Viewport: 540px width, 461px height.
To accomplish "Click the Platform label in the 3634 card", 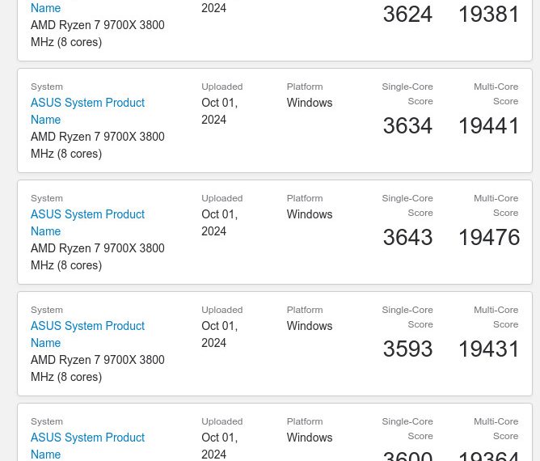I will click(x=305, y=87).
